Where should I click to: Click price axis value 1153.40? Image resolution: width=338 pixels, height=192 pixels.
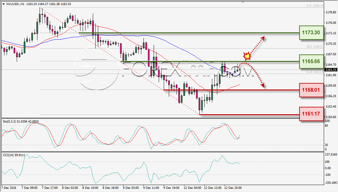click(x=331, y=107)
